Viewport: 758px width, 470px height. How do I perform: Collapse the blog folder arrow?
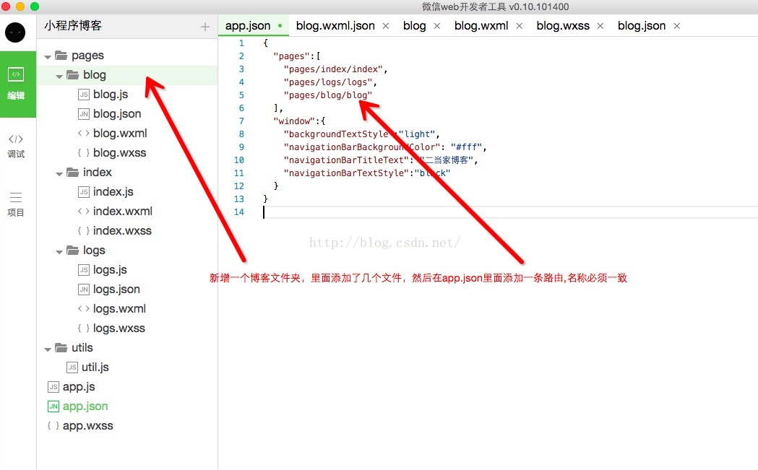click(x=59, y=75)
